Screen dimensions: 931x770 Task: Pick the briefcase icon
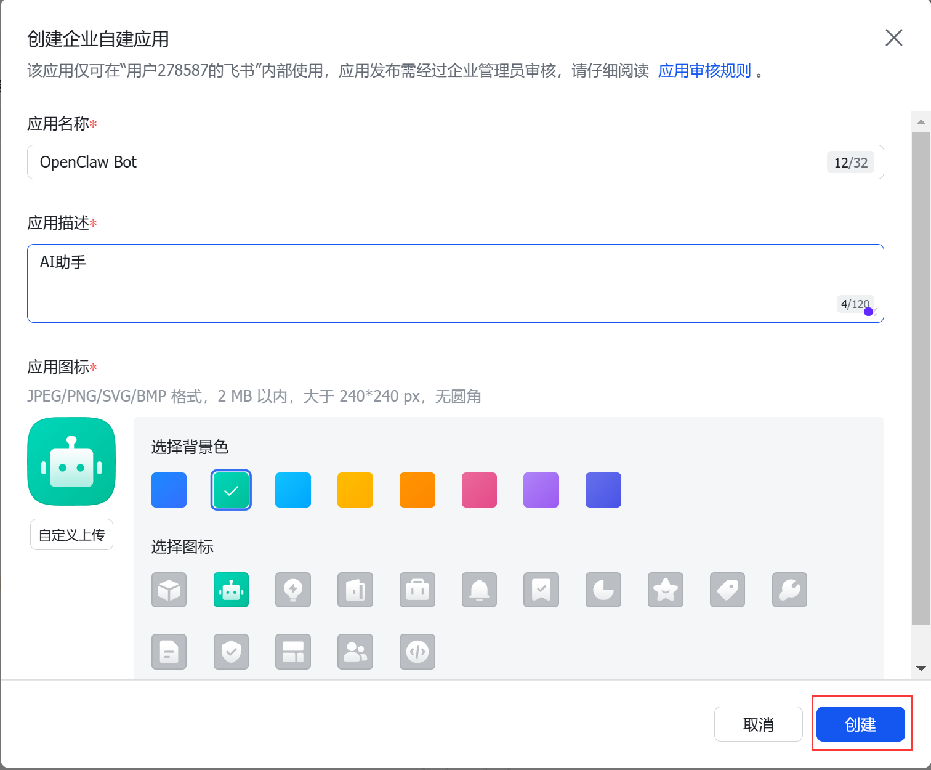pyautogui.click(x=417, y=590)
